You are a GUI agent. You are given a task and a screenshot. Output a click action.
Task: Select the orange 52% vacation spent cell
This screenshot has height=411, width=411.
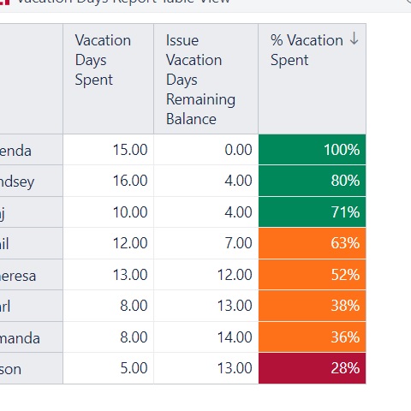pyautogui.click(x=313, y=275)
